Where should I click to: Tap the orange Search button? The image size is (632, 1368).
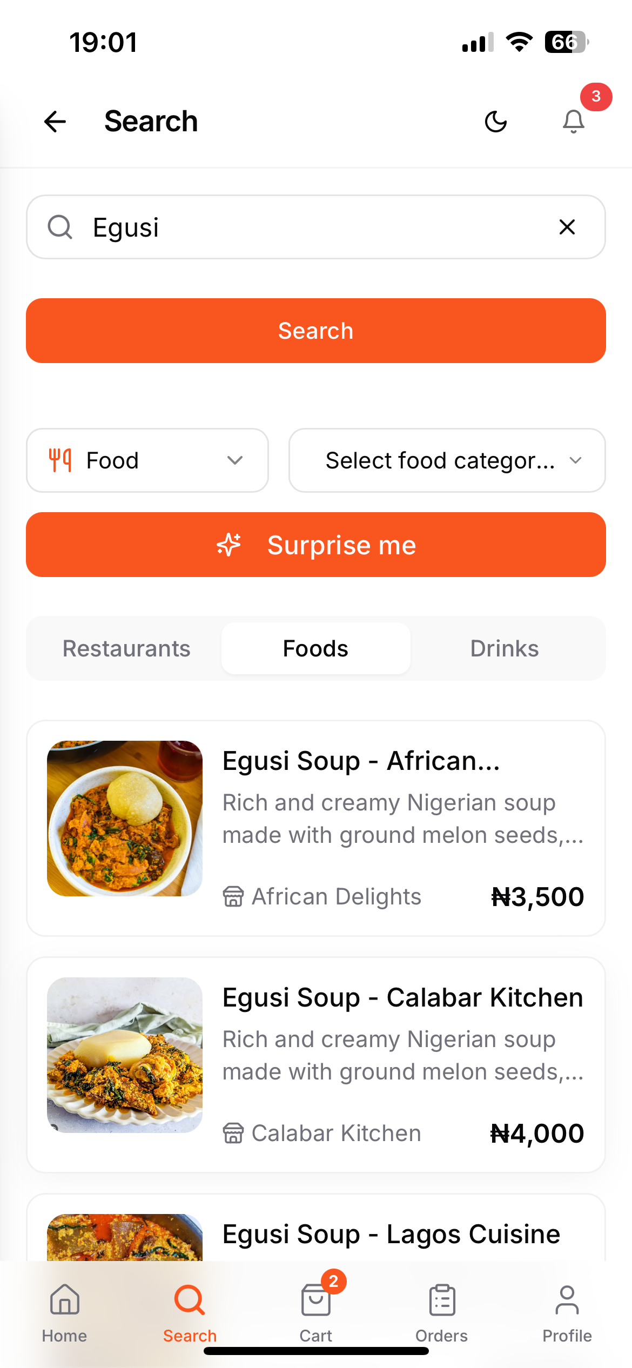tap(316, 331)
